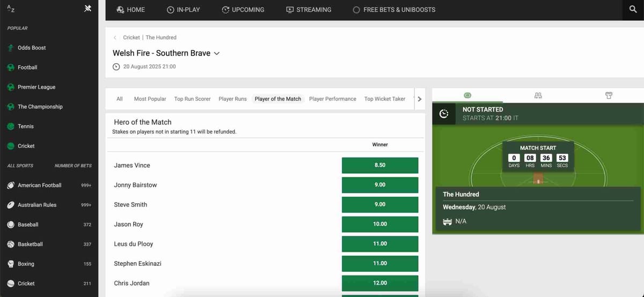Viewport: 644px width, 297px height.
Task: Open Premier League in sidebar
Action: pos(36,87)
